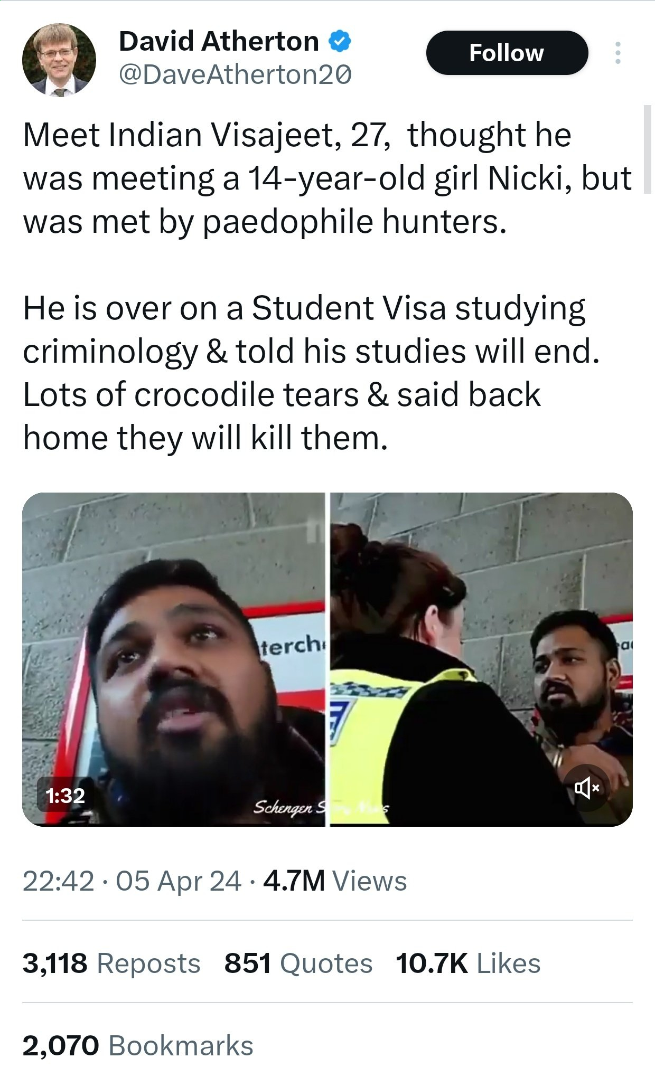The height and width of the screenshot is (1077, 655).
Task: Open the David Atherton display name
Action: tap(219, 41)
